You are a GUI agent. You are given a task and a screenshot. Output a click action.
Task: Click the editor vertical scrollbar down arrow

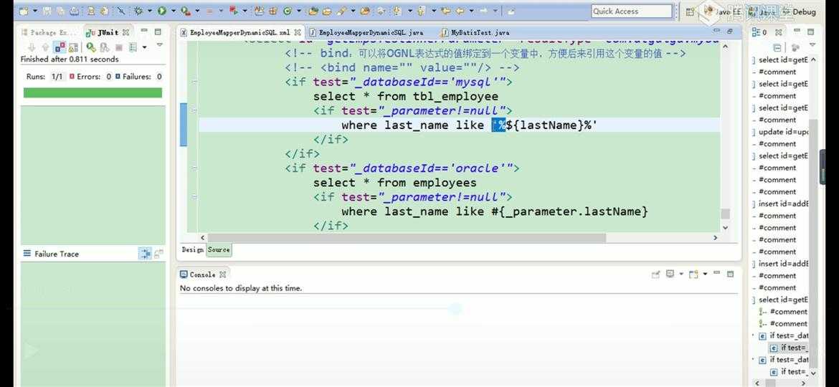725,227
